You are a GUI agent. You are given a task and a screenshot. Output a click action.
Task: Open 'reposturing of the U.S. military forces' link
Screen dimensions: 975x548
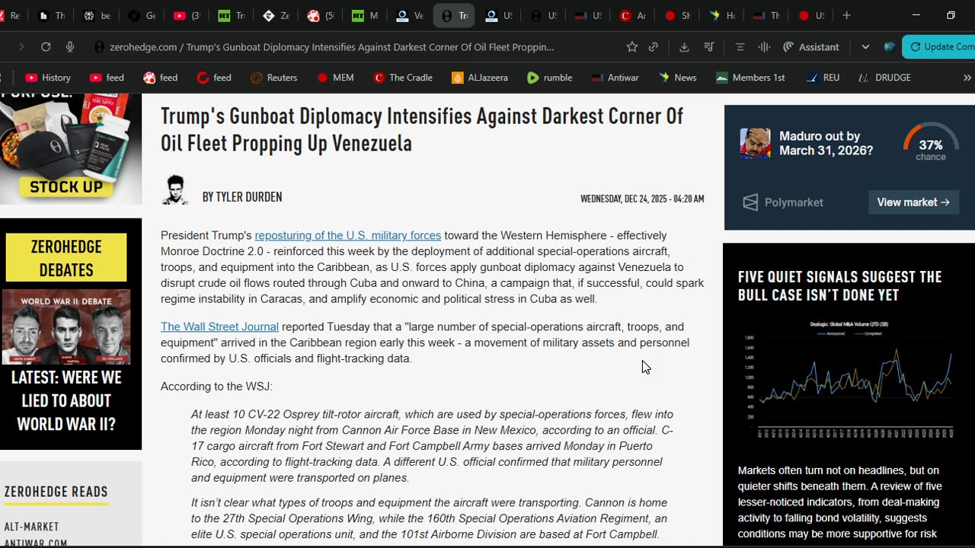[348, 235]
